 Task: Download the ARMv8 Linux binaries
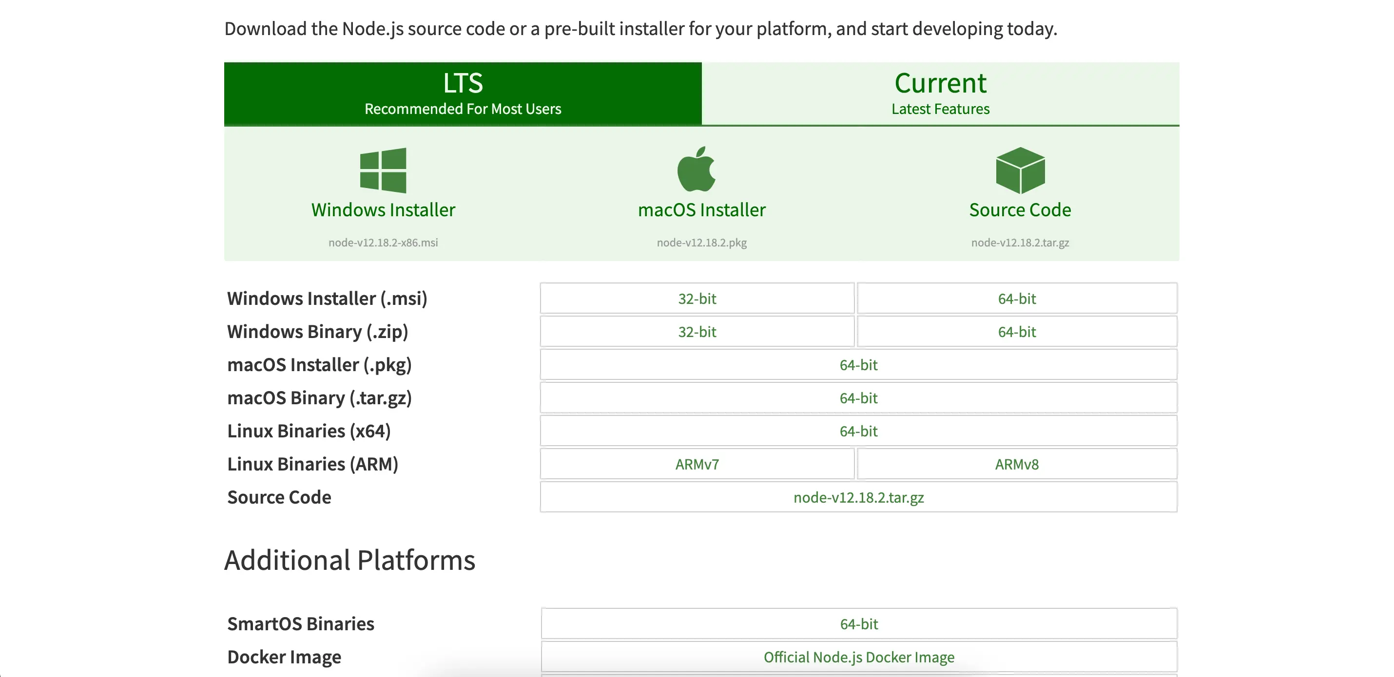click(x=1017, y=464)
